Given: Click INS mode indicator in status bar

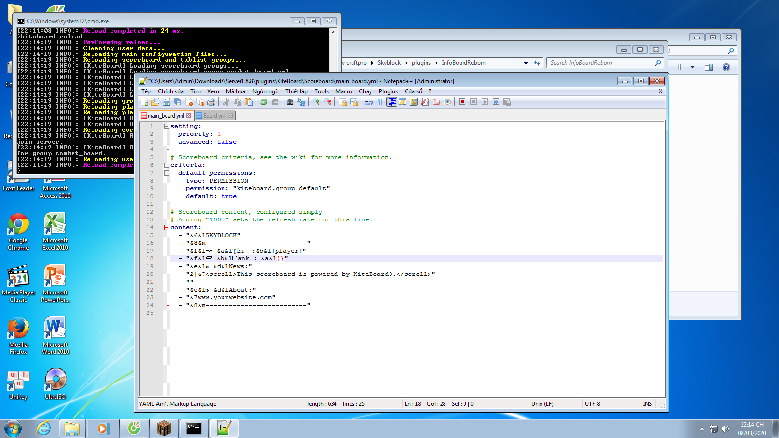Looking at the screenshot, I should (x=647, y=404).
